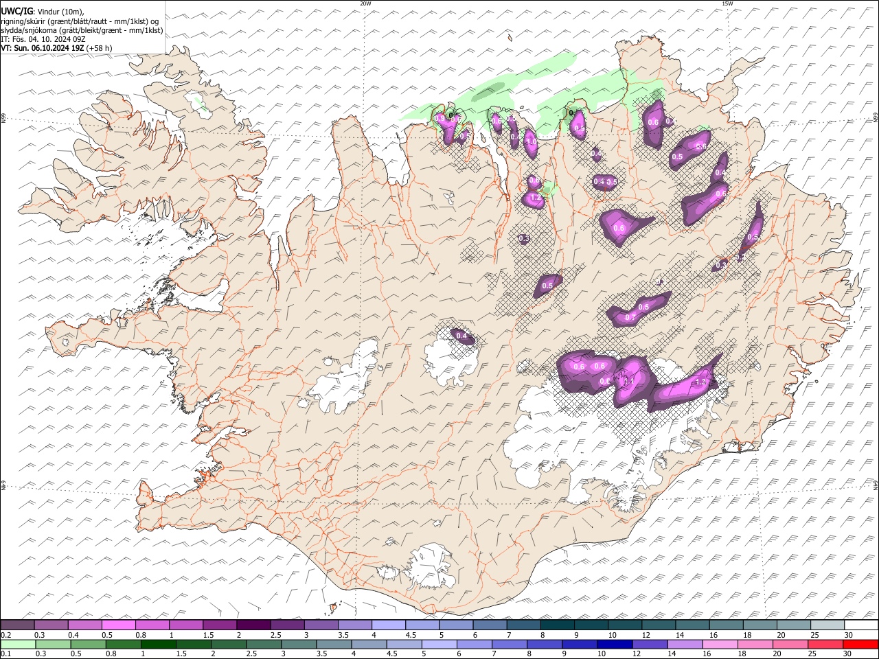Image resolution: width=879 pixels, height=659 pixels.
Task: Select the '4.5' label on the snow scale
Action: tap(411, 635)
